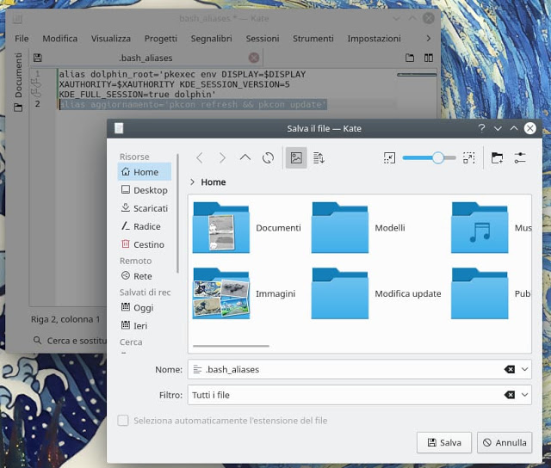Open the Modifica menu in Kate
This screenshot has width=551, height=468.
coord(60,38)
